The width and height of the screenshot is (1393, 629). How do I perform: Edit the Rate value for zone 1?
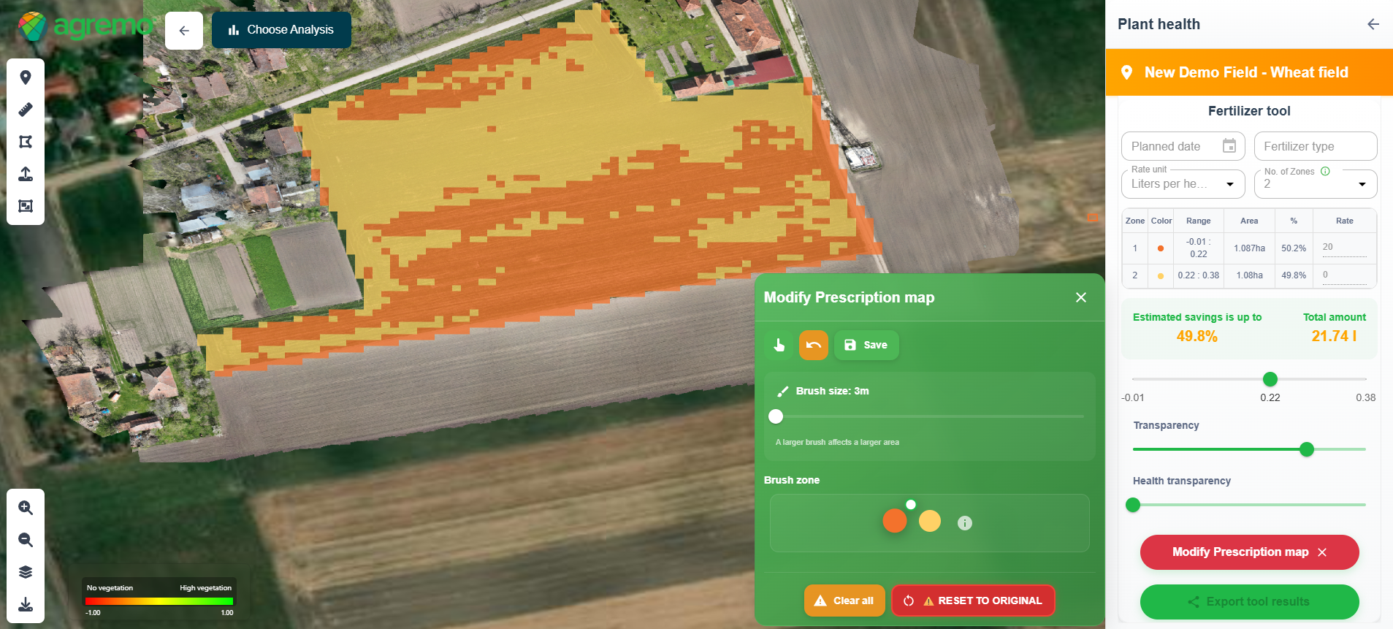1344,248
